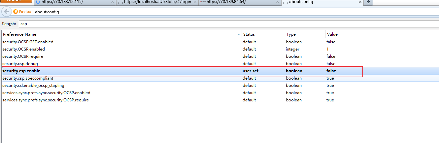
Task: Switch to the localhost Static login tab
Action: point(155,2)
